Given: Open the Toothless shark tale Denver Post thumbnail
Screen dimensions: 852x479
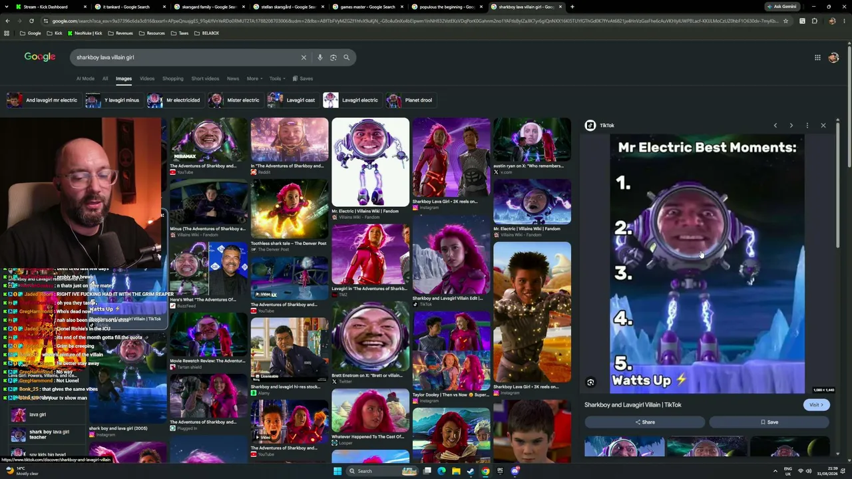Looking at the screenshot, I should 290,209.
